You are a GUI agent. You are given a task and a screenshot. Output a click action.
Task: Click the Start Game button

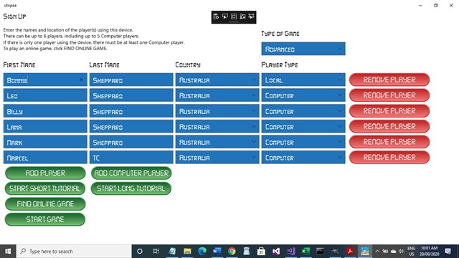[x=45, y=219]
